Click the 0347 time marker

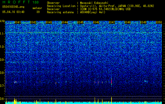click(112, 22)
